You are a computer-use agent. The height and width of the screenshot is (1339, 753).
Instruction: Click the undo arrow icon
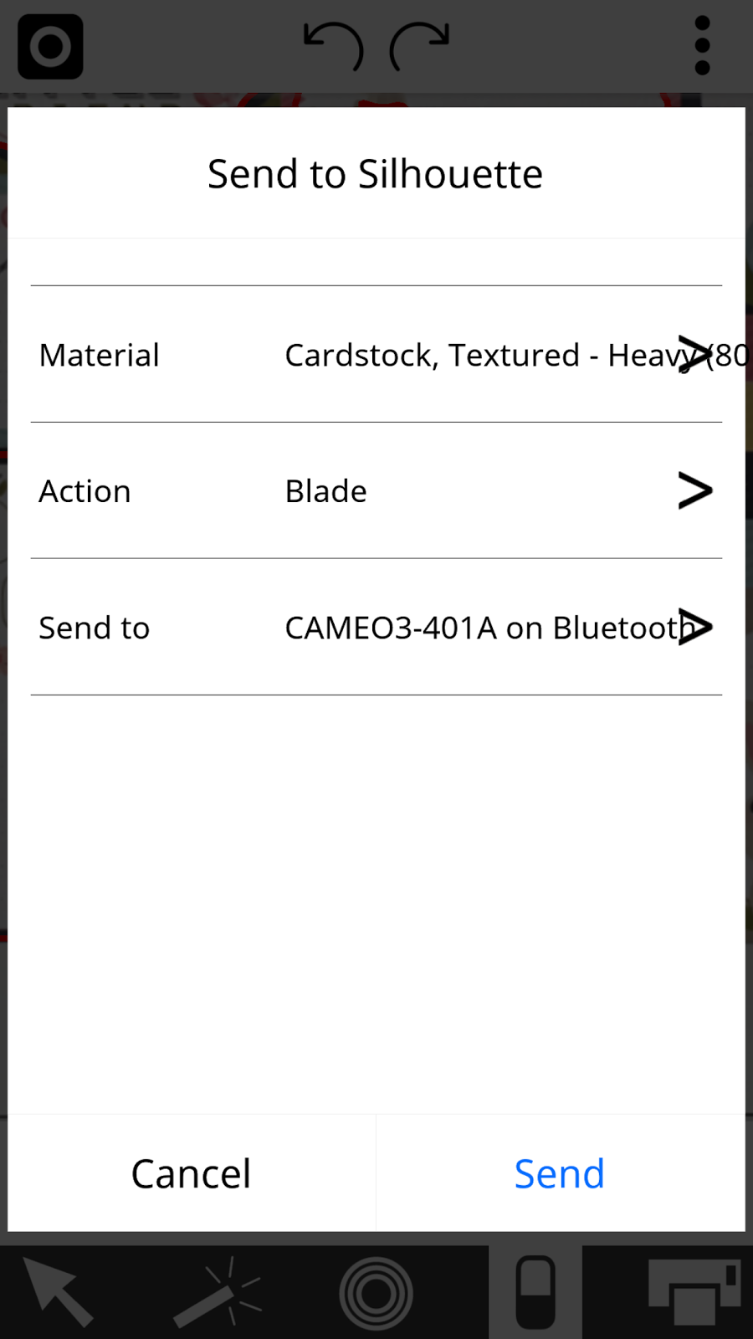pos(333,46)
